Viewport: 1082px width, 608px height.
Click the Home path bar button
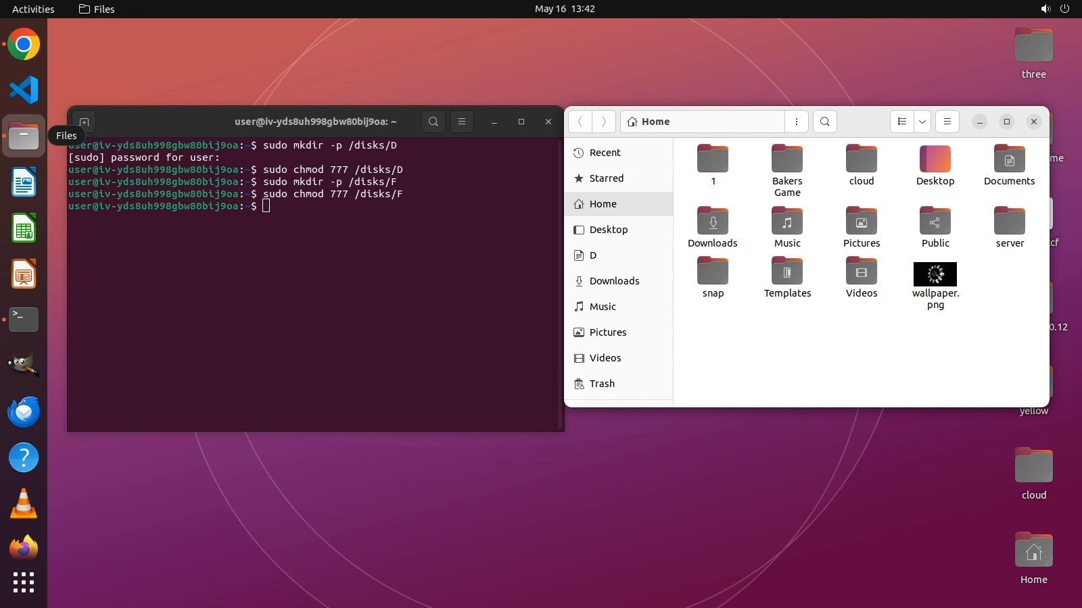pyautogui.click(x=649, y=122)
